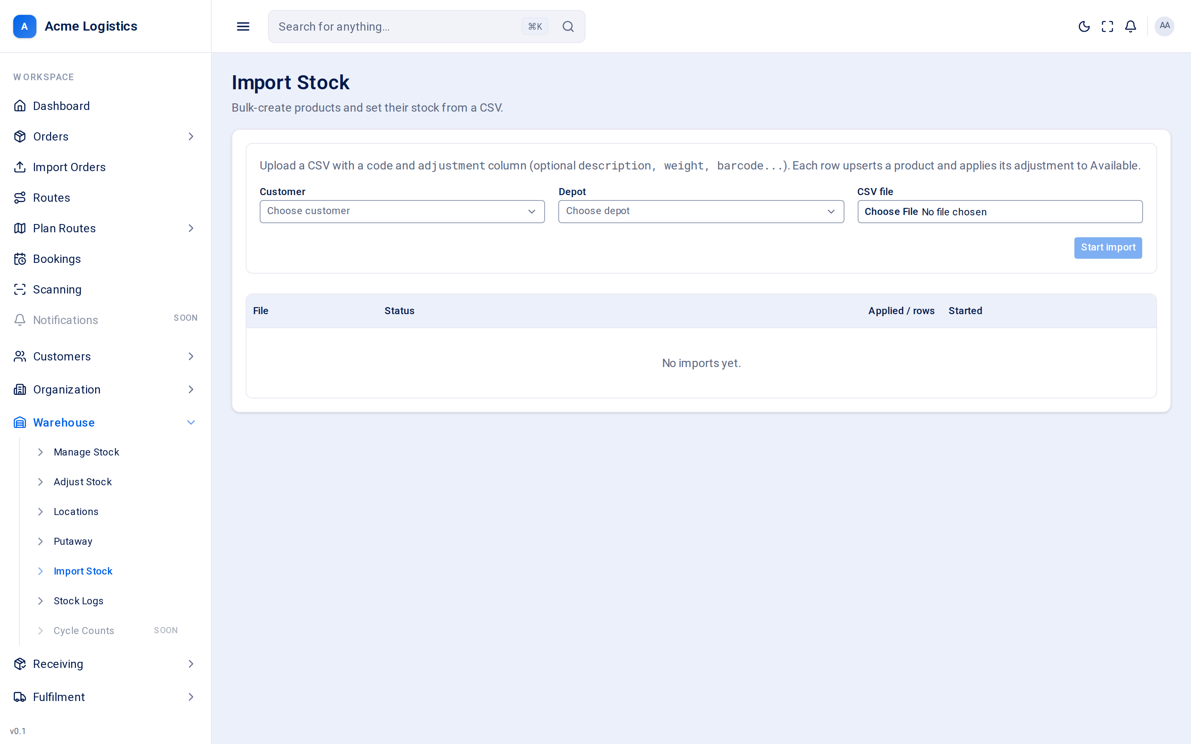
Task: Click the Scanning icon in sidebar
Action: pos(20,289)
